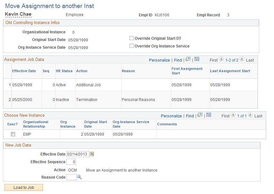
Task: Click the previous-rows arrow in Choose New Instance
Action: (x=233, y=116)
